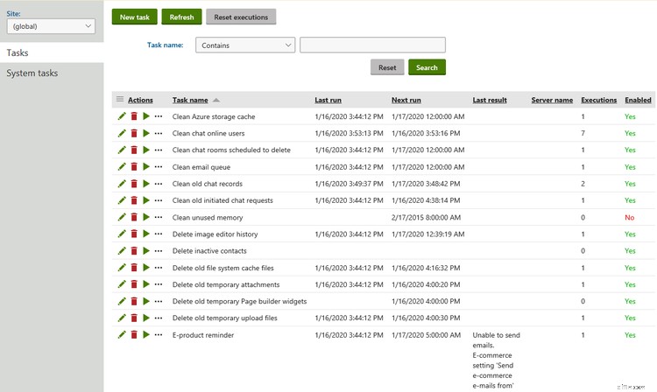Open the grid actions menu icon in header
The width and height of the screenshot is (657, 392).
[120, 100]
